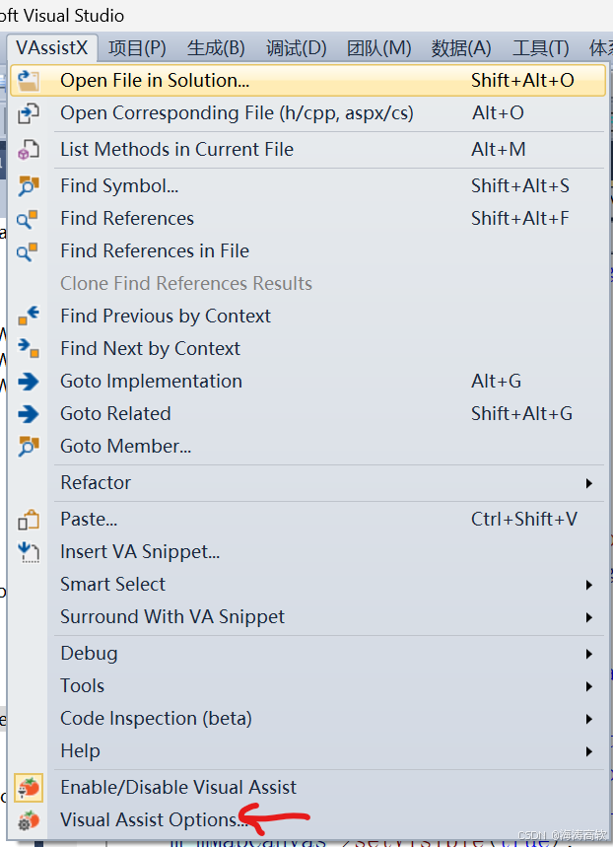Select Find Next by Context

click(150, 349)
